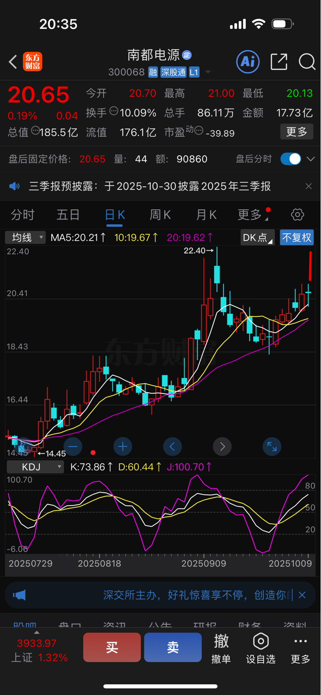Click the 买 buy button
Image resolution: width=321 pixels, height=695 pixels.
pos(112,647)
